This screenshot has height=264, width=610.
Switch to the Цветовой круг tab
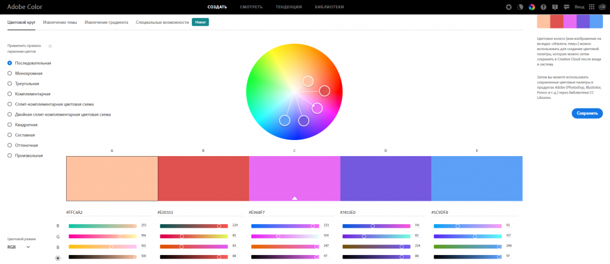coord(21,23)
